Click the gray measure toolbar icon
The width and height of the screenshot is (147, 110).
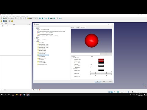58,18
